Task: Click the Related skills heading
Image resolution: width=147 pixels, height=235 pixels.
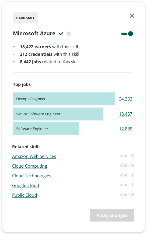Action: tap(26, 147)
